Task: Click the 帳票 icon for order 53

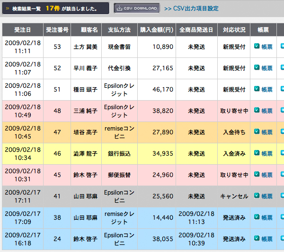Action: [257, 47]
